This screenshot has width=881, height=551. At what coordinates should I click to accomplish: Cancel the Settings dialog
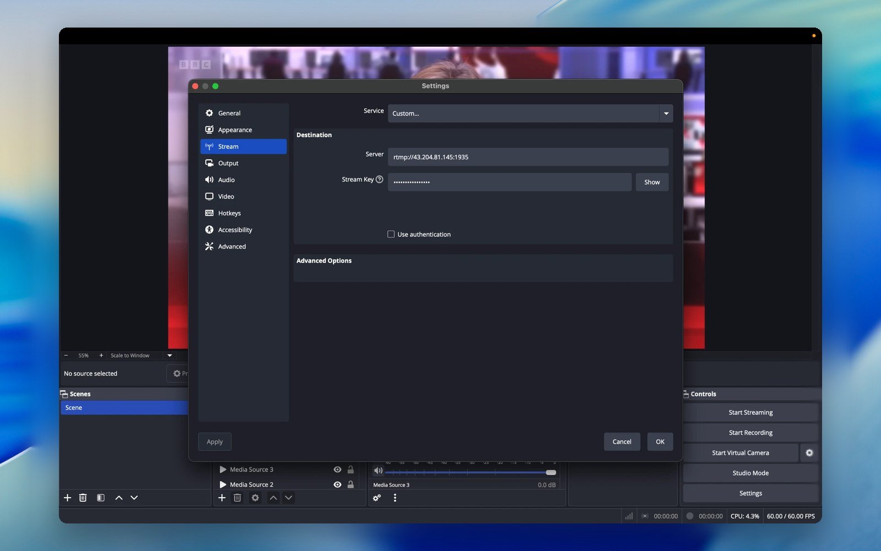click(x=622, y=442)
